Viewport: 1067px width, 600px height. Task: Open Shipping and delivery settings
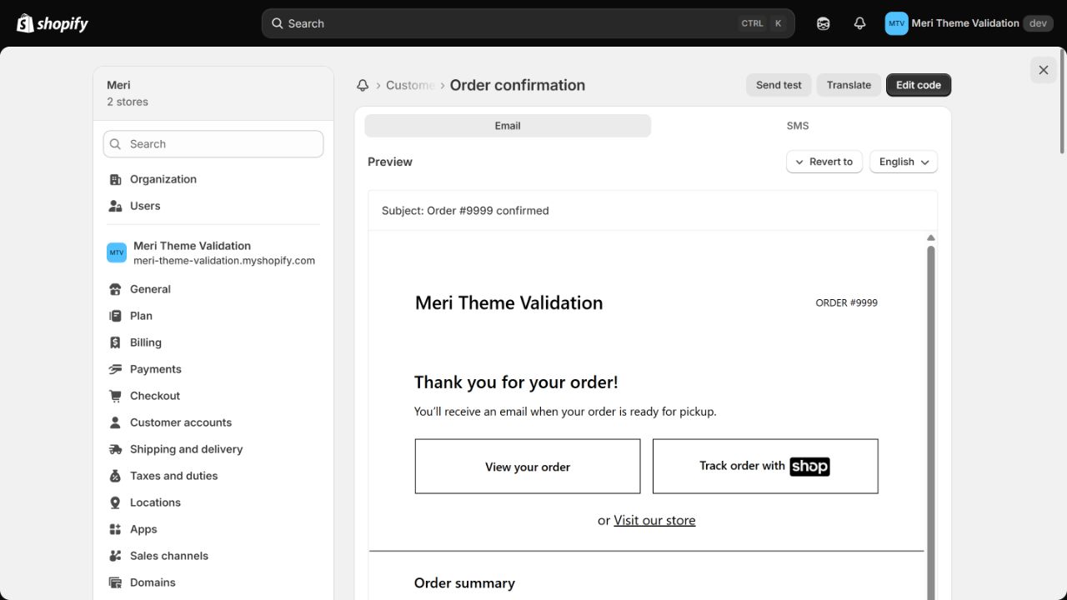213,449
